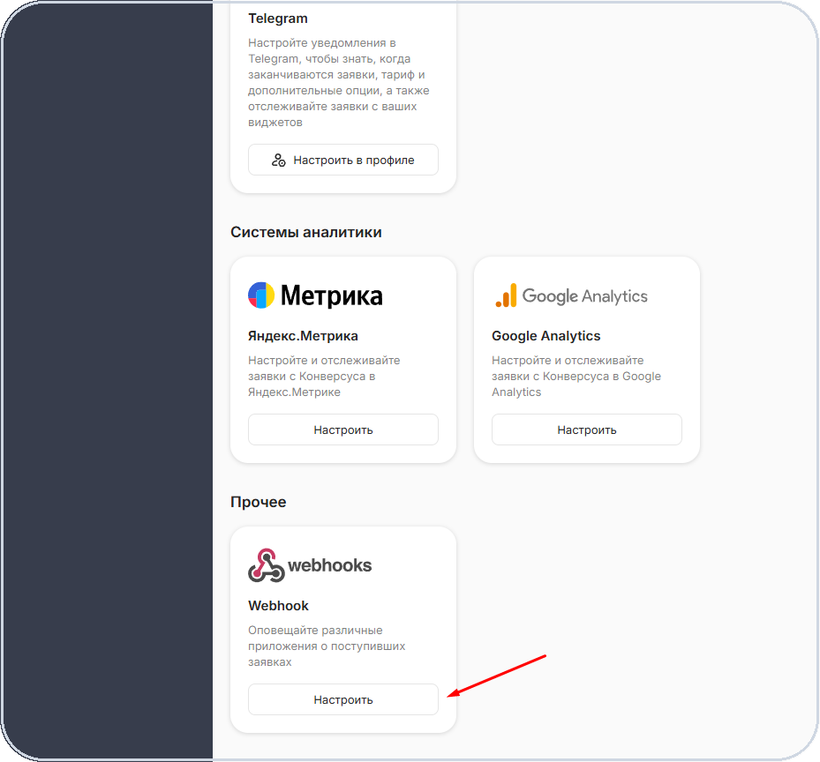Select the 'Webhook' card title
820x762 pixels.
click(278, 605)
